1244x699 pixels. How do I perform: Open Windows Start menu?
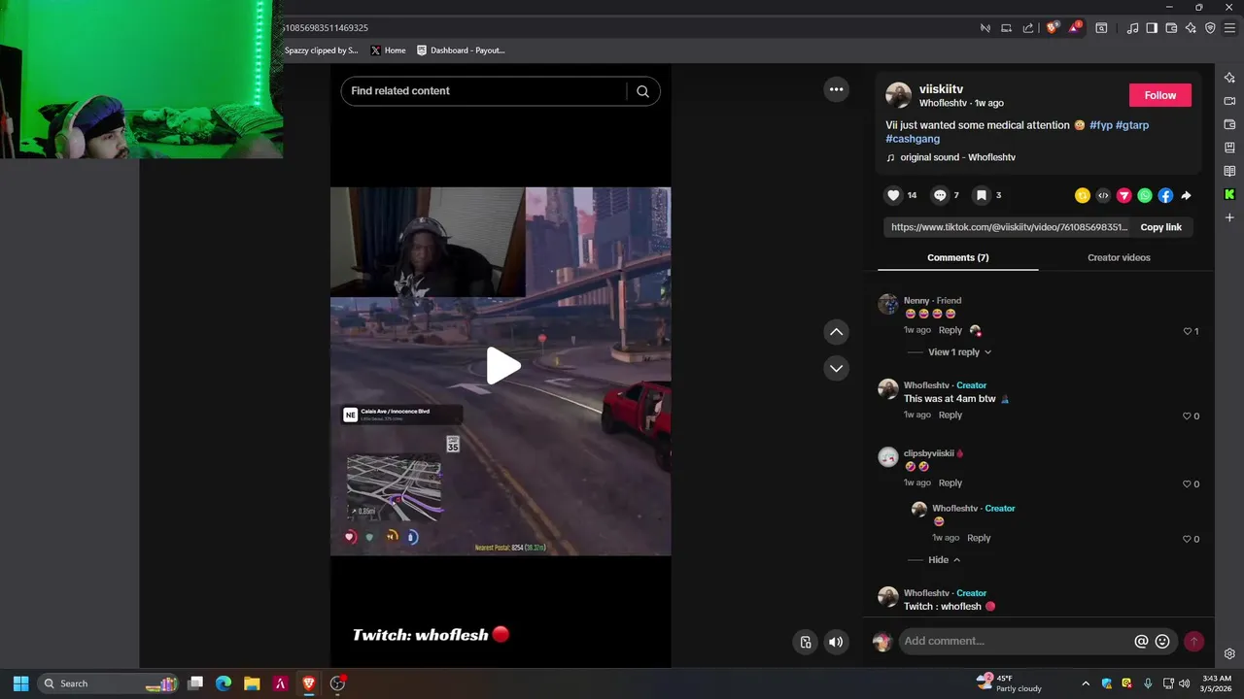tap(20, 683)
